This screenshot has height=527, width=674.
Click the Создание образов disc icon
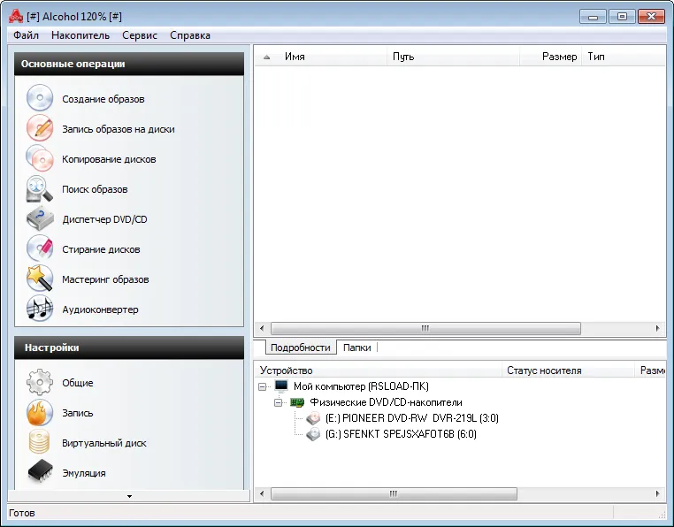[x=40, y=98]
